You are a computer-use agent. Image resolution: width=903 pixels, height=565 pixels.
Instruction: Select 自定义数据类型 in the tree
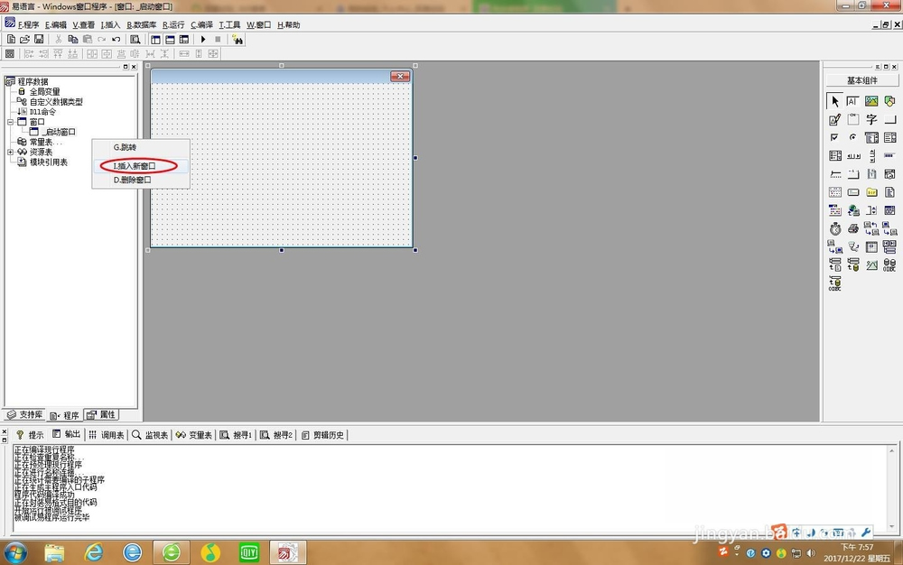click(x=56, y=102)
